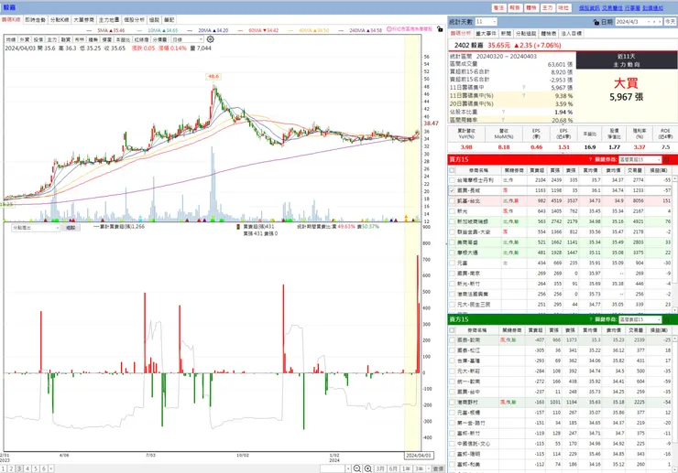Viewport: 678px width, 473px height.
Task: Click the 細說 button beside 分點進出
Action: 71,228
